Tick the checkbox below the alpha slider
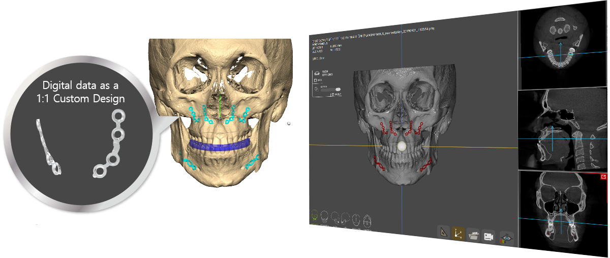 332,95
